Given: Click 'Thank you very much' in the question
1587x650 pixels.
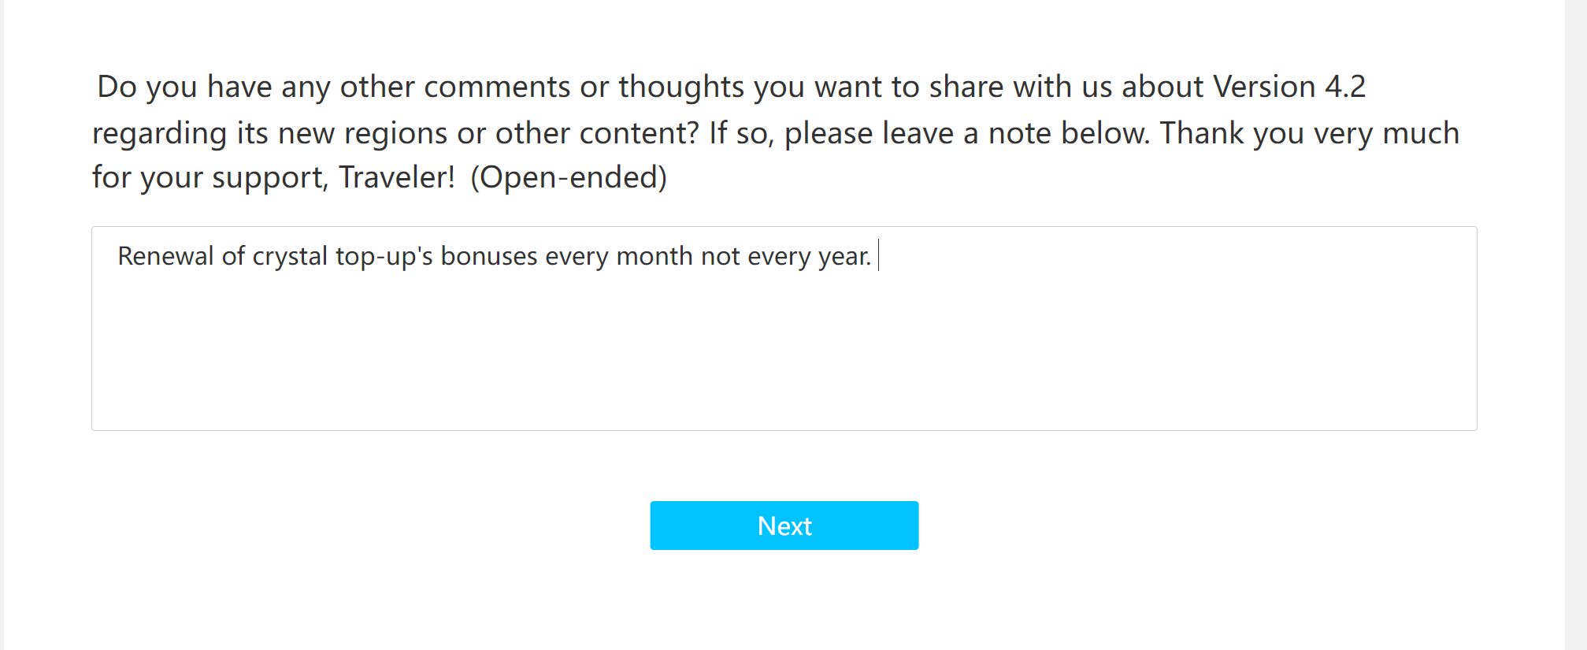Looking at the screenshot, I should point(1309,133).
